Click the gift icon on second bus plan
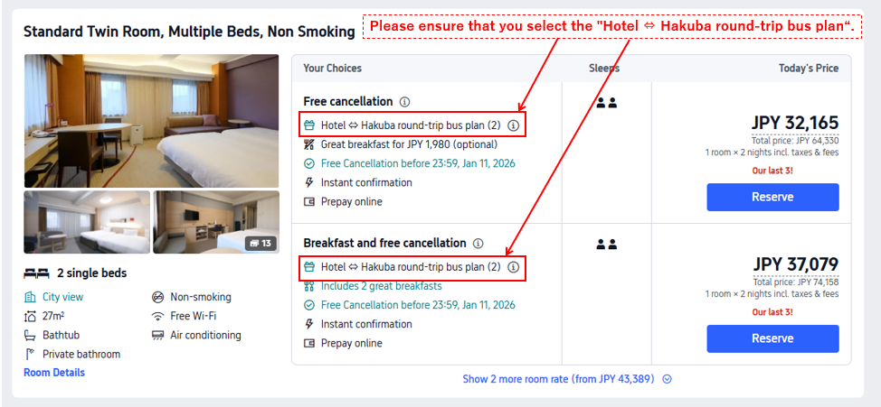This screenshot has height=407, width=881. [x=309, y=267]
